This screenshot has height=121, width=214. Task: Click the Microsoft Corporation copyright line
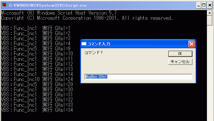pyautogui.click(x=87, y=18)
